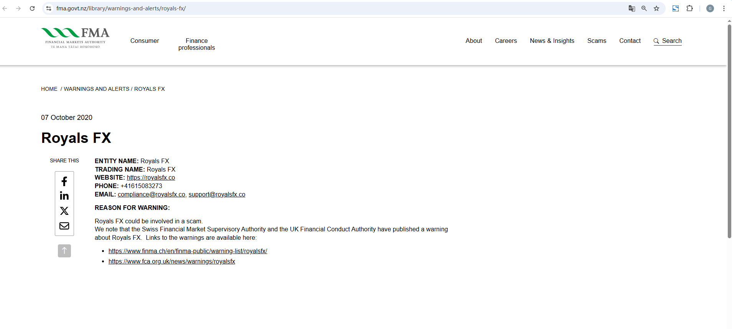Click the Royals FX page heading
732x329 pixels.
(76, 138)
